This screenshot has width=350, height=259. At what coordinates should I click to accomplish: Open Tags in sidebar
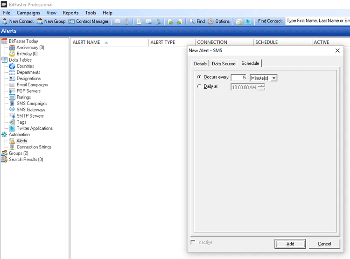coord(21,122)
